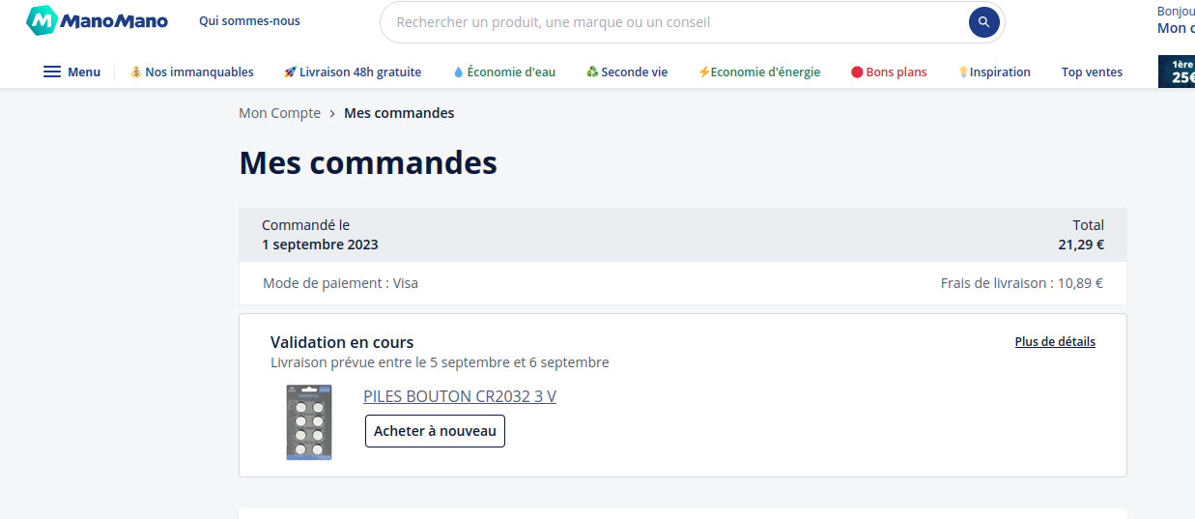Click the lightning bolt icon for Economie d'énergie

[x=703, y=72]
